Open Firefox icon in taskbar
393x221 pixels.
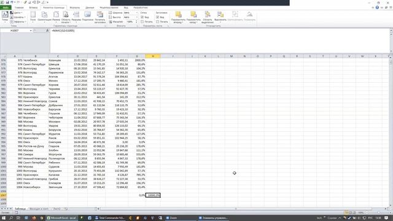coord(34,218)
